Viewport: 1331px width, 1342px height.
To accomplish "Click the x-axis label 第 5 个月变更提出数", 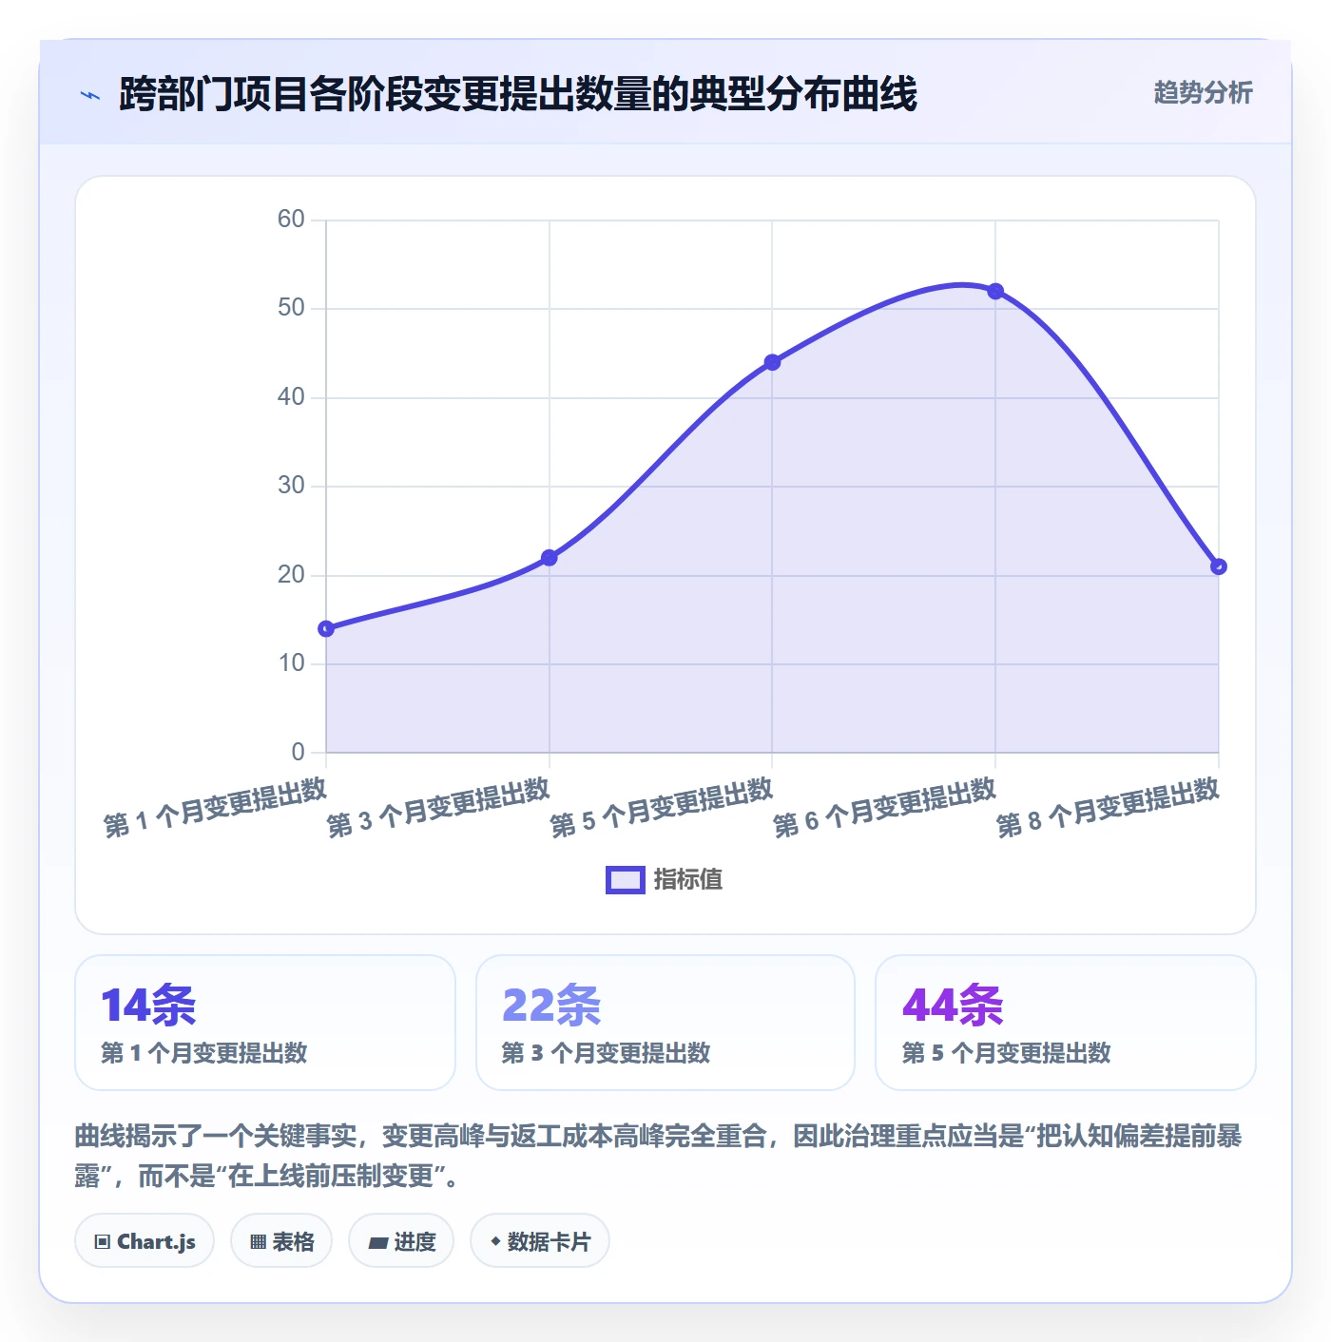I will coord(663,808).
